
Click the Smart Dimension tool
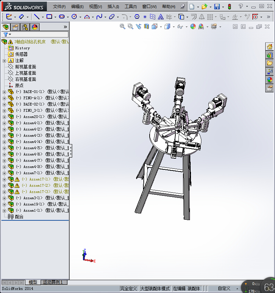click(22, 17)
